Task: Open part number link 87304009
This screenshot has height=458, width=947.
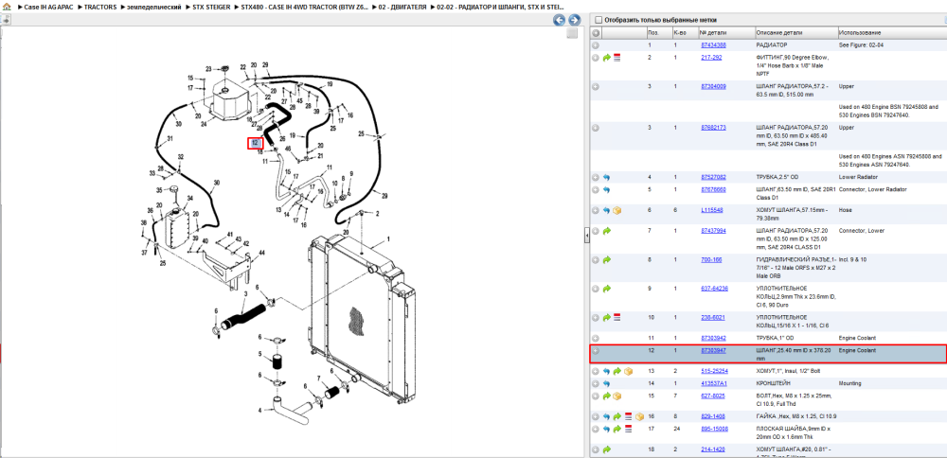Action: coord(713,86)
